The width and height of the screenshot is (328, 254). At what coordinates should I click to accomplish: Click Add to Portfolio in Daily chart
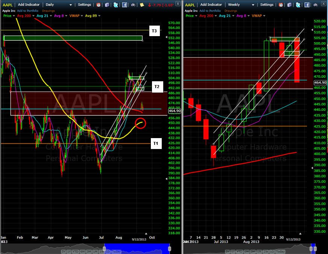[27, 11]
